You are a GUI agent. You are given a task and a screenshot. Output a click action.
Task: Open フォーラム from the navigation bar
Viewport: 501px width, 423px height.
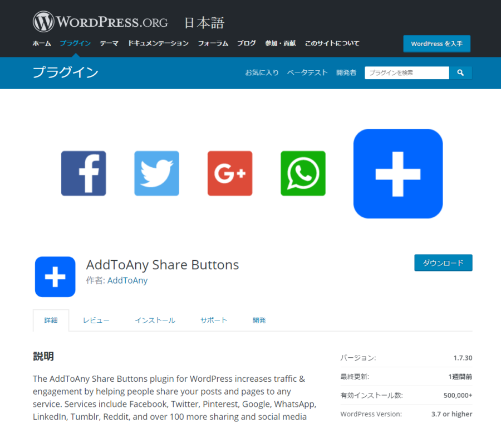(x=213, y=42)
